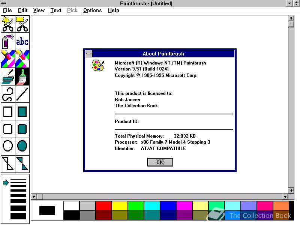Viewport: 300px width, 225px height.
Task: Pick the navy blue color swatch
Action: (x=168, y=215)
